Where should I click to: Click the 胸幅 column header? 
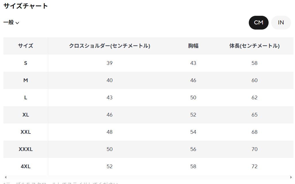(193, 46)
